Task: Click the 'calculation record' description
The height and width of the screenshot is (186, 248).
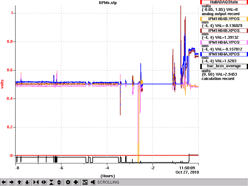Action: (218, 79)
